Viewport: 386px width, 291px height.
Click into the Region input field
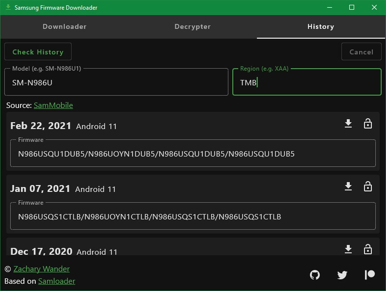tap(307, 83)
